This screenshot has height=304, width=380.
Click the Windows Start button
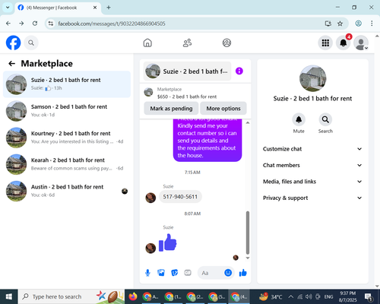tap(9, 296)
